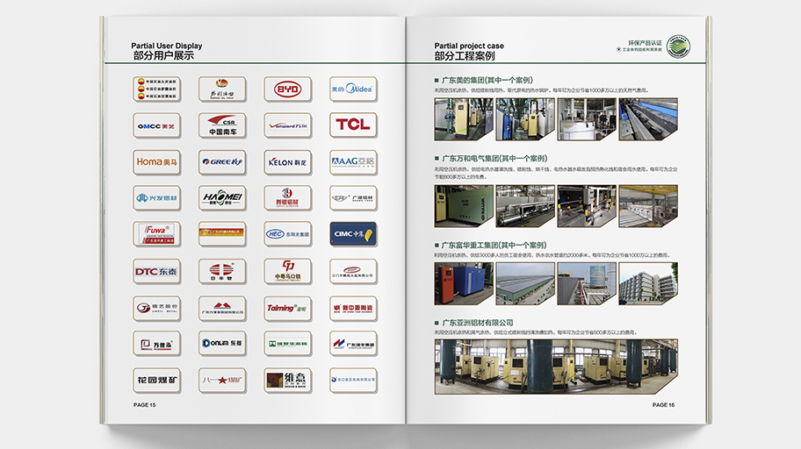Open the HAOMEI logo tile
Viewport: 801px width, 449px height.
[x=222, y=198]
